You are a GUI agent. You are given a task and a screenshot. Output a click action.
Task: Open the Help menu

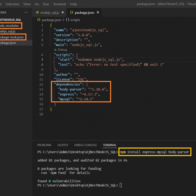(73, 4)
